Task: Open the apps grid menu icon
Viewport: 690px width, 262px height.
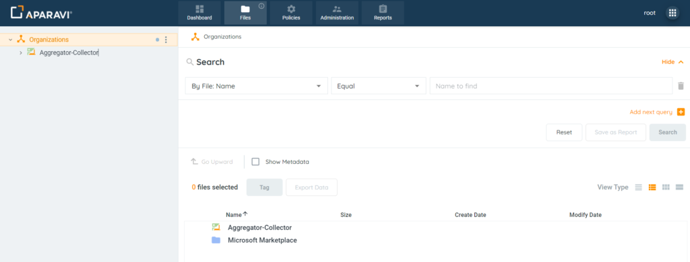Action: click(672, 13)
